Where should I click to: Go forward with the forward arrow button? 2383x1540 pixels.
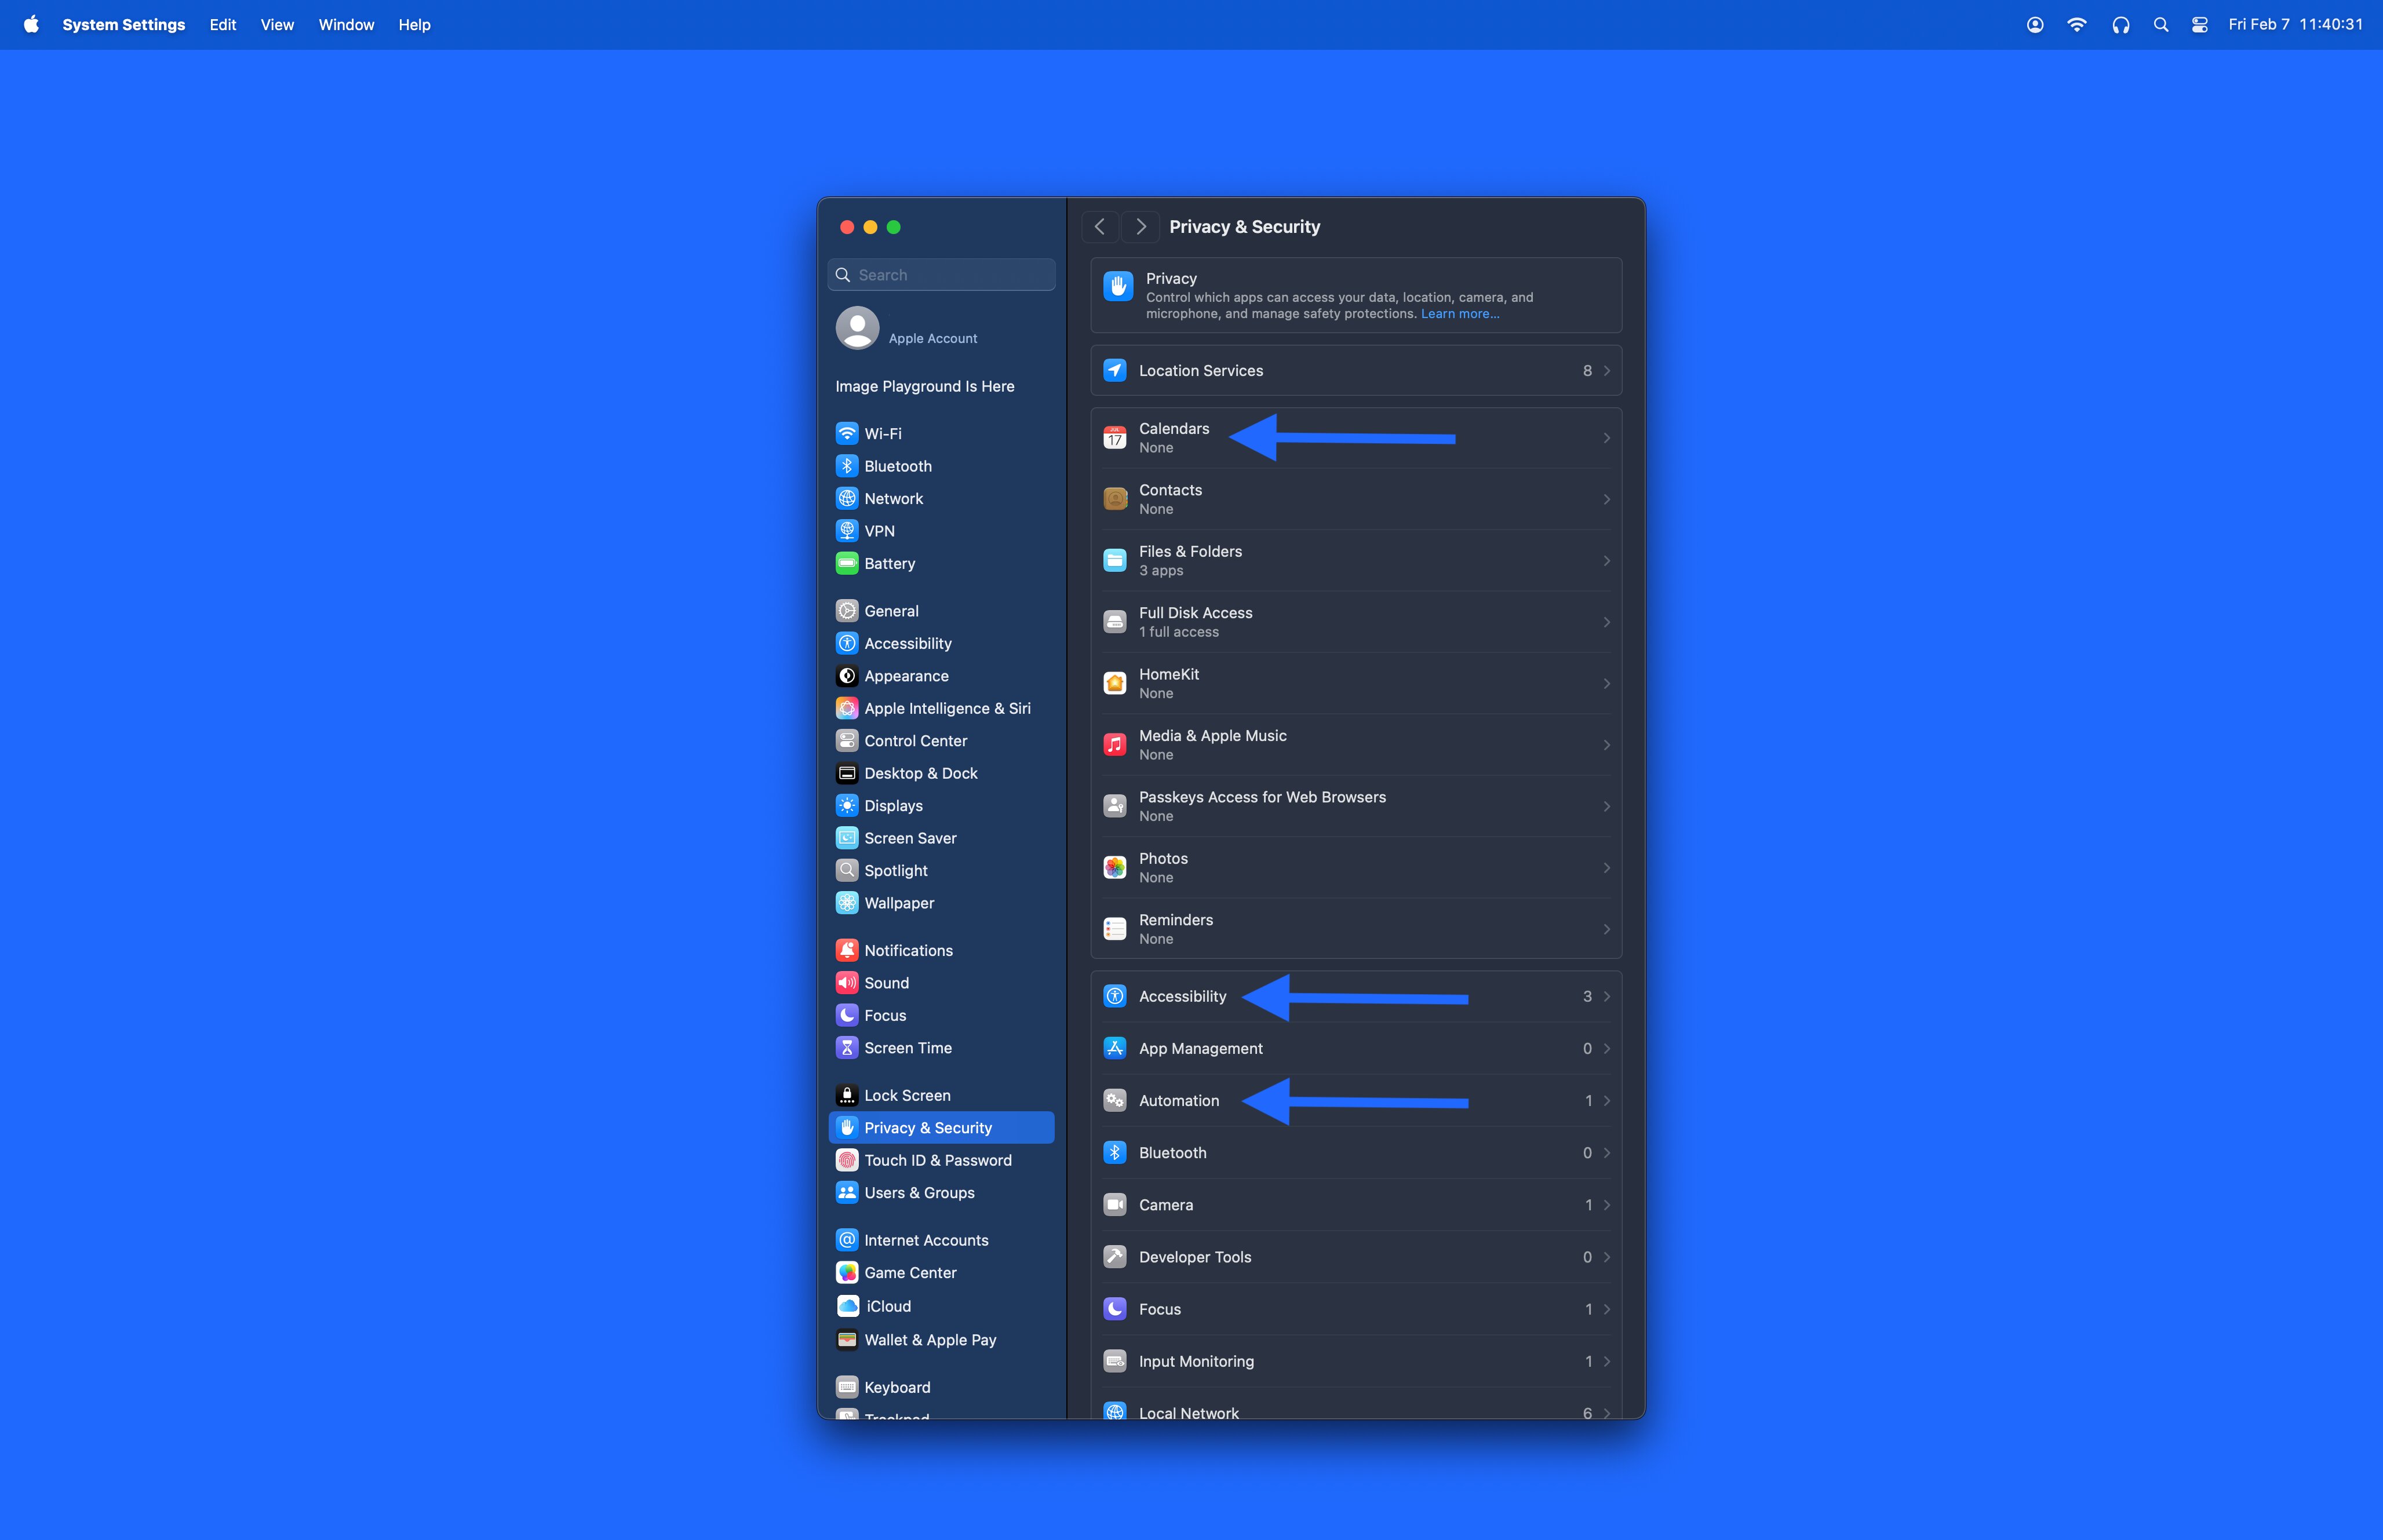pyautogui.click(x=1140, y=227)
